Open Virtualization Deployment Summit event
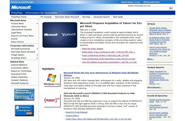The height and width of the screenshot is (121, 185). click(158, 106)
